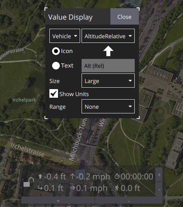This screenshot has width=183, height=207.
Task: Click the stopwatch flight time icon
Action: (x=117, y=176)
